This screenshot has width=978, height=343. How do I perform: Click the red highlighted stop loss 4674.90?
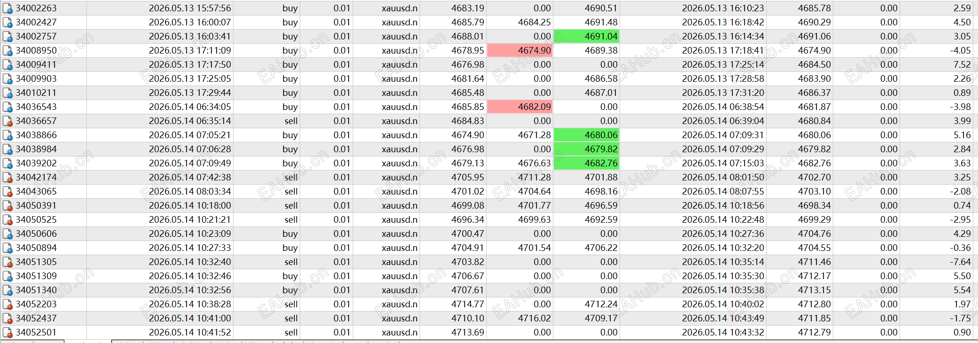pyautogui.click(x=520, y=50)
